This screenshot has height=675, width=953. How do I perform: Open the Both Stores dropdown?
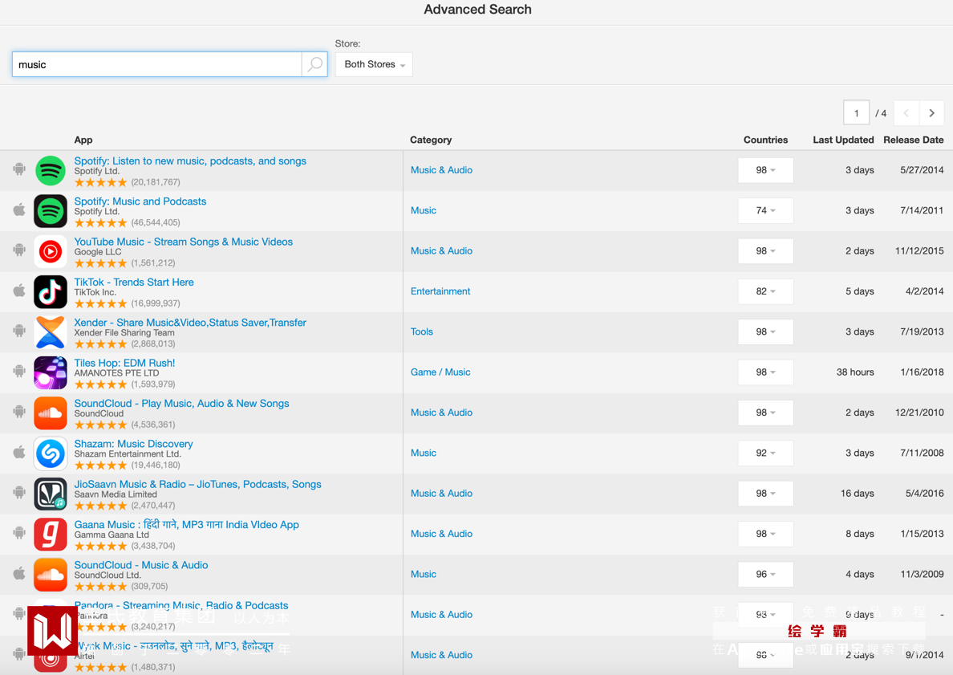[x=374, y=64]
